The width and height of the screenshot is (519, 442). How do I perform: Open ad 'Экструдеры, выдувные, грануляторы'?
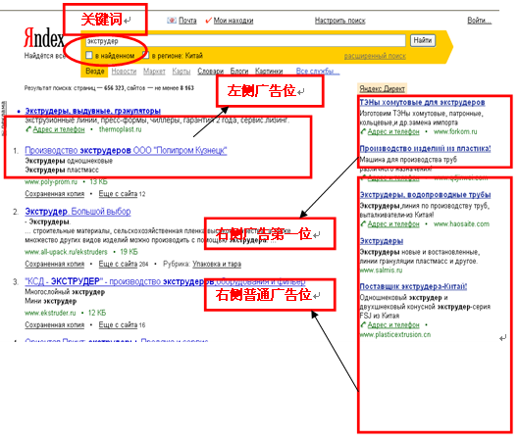point(93,111)
